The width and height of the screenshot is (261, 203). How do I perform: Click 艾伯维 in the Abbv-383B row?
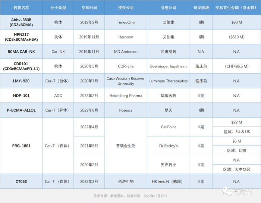coord(169,22)
